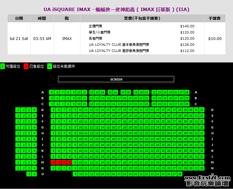
Task: Choose seat 30 in row G
Action: pos(191,127)
